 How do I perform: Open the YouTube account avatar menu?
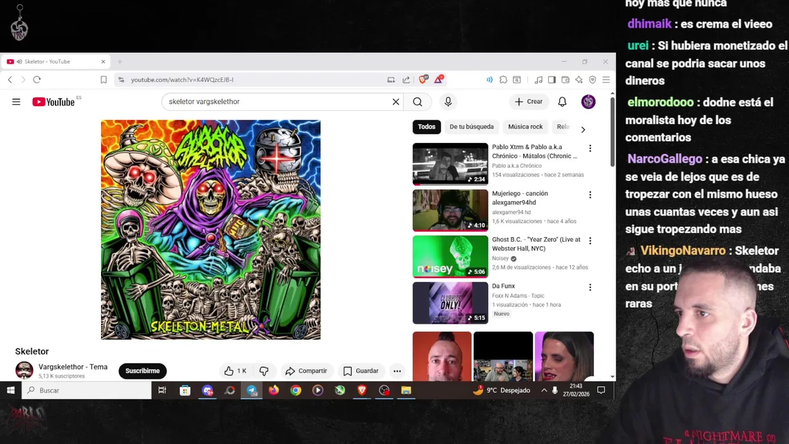[588, 102]
